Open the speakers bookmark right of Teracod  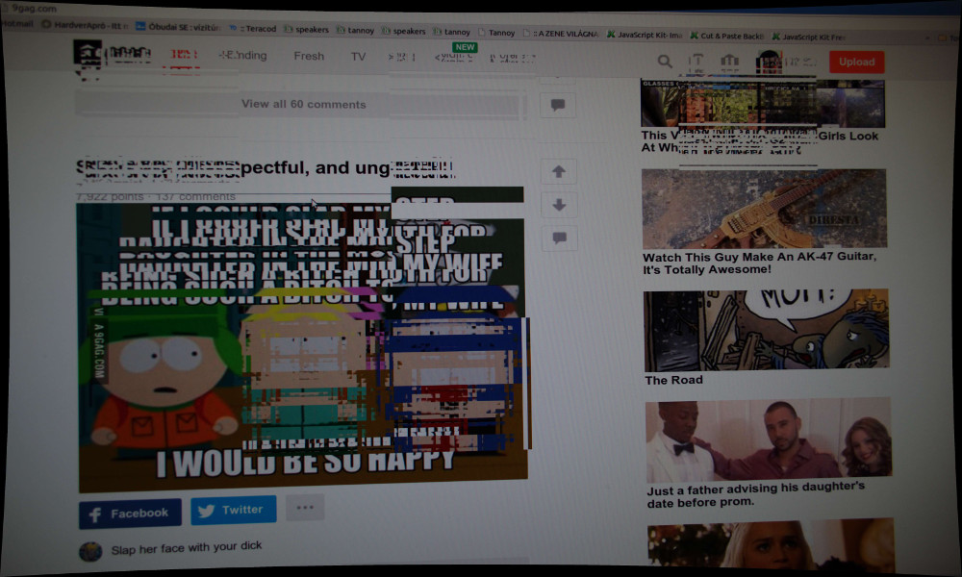click(x=306, y=30)
